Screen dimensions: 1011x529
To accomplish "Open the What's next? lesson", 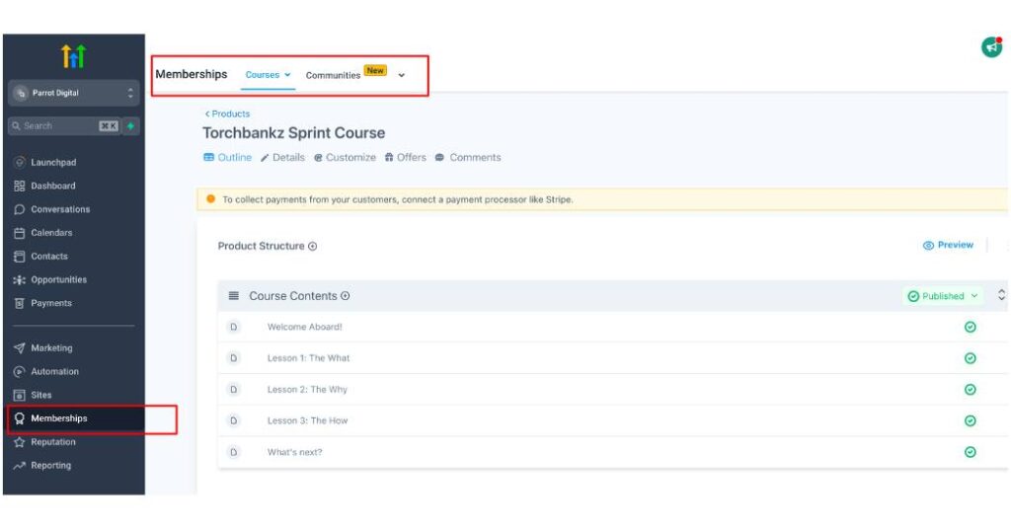I will [x=294, y=452].
